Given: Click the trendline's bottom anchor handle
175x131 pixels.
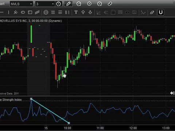Looking at the screenshot, I should pos(69,123).
